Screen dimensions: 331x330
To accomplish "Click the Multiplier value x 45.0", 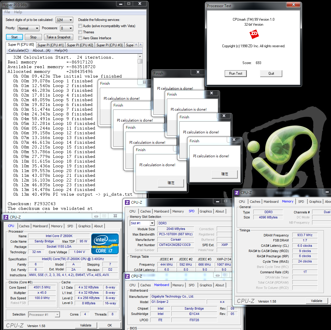I will tap(42, 293).
